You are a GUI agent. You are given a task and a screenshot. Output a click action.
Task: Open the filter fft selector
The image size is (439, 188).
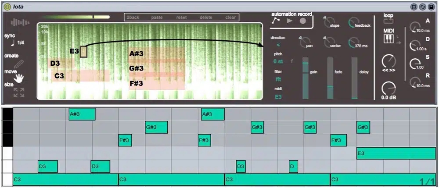point(278,79)
